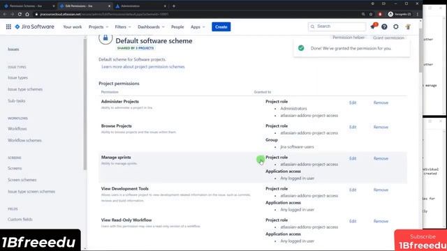Open the settings gear icon
The width and height of the screenshot is (447, 251).
[x=396, y=26]
